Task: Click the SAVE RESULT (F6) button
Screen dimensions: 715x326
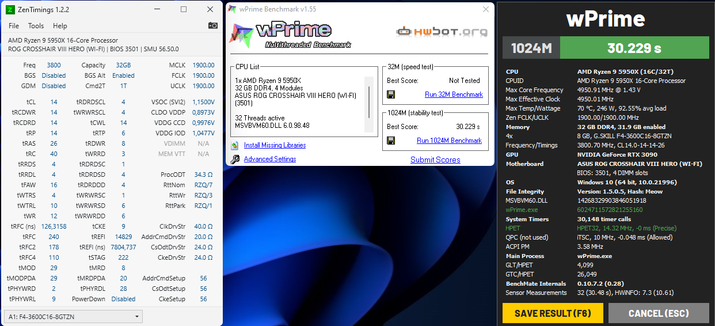Action: pos(553,313)
